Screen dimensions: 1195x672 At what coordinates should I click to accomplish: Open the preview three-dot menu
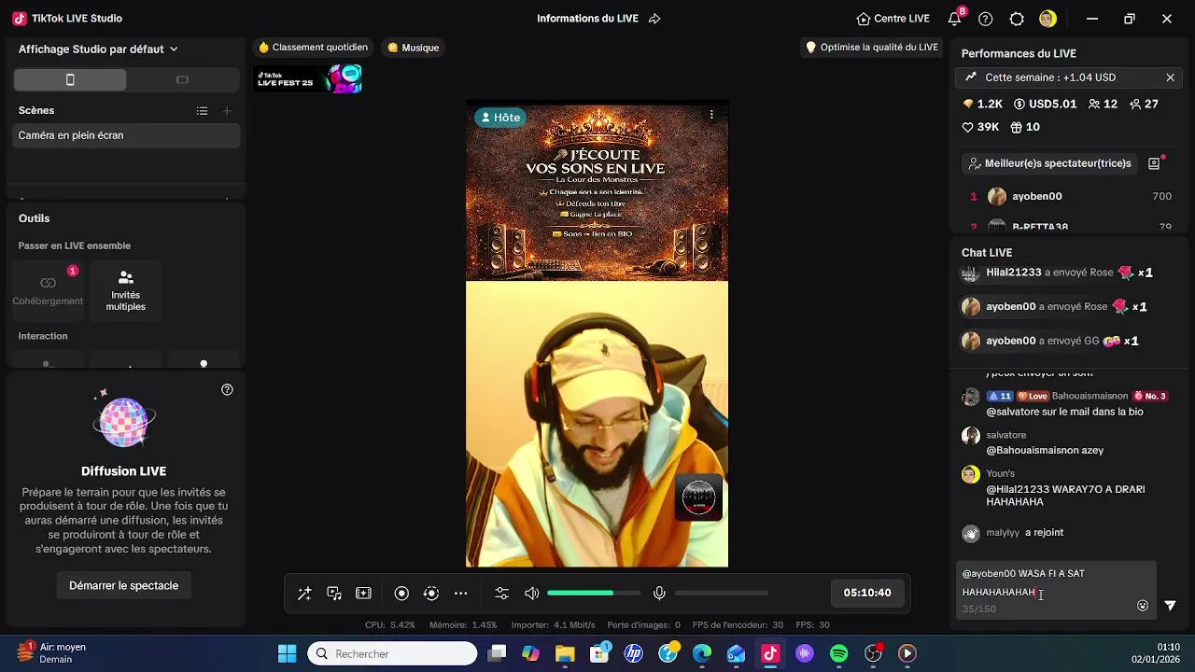click(711, 115)
